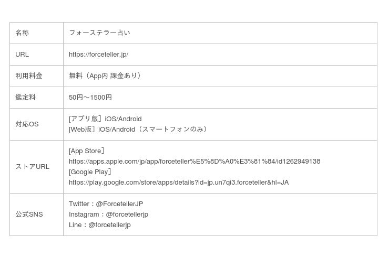The image size is (389, 257).
Task: Click the [Web版] iOS/Android line
Action: point(139,130)
